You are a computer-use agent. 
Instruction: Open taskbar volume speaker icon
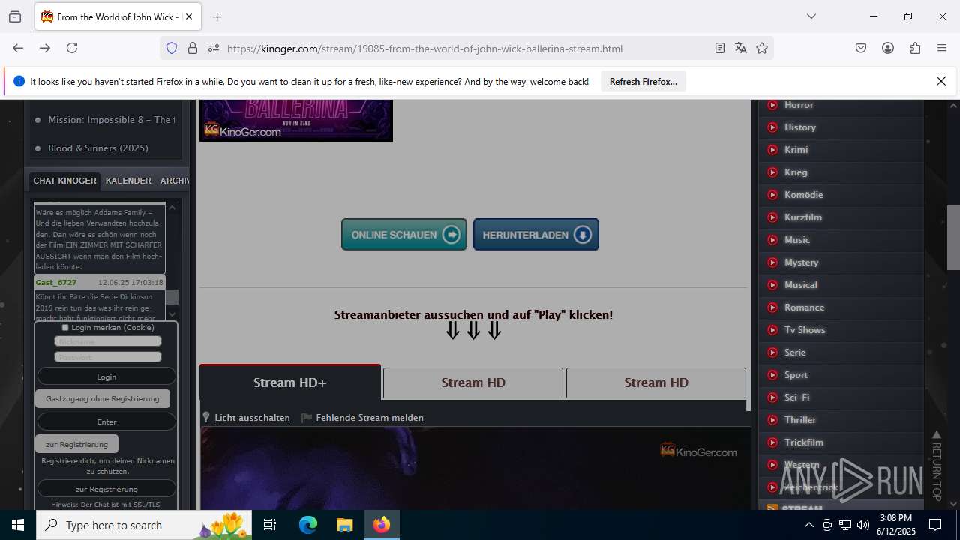click(x=863, y=525)
